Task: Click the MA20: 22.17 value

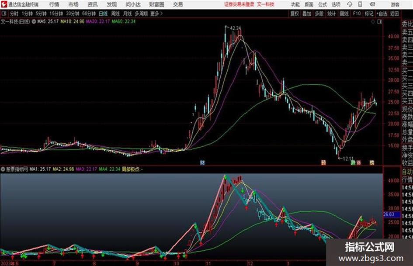Action: point(98,21)
